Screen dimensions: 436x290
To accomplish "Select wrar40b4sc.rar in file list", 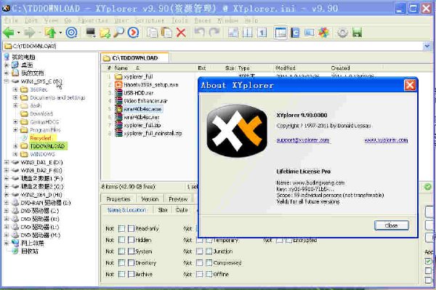I will [x=142, y=117].
